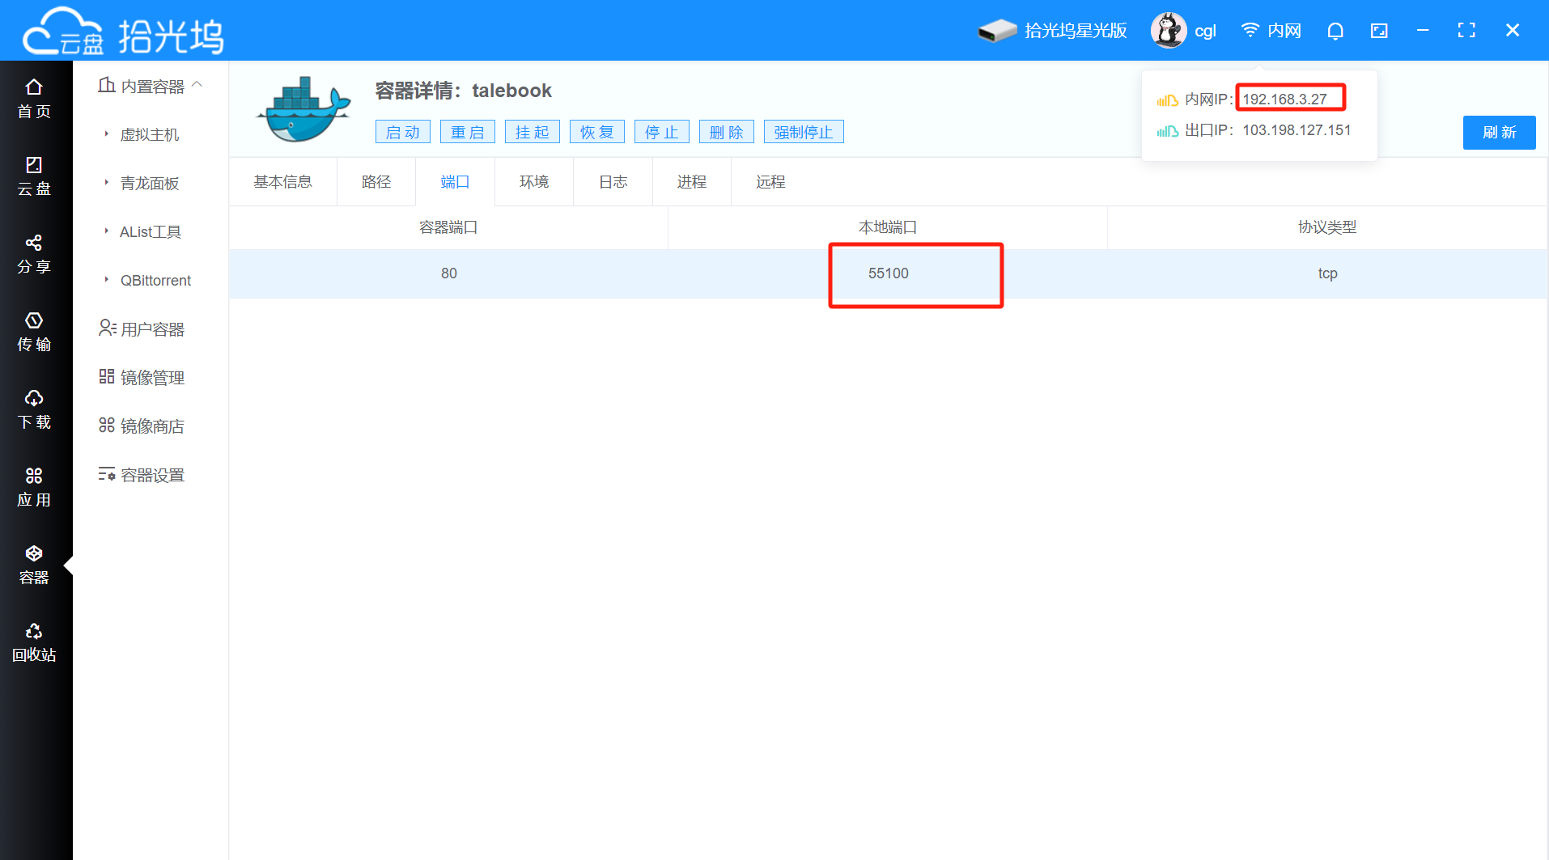The width and height of the screenshot is (1549, 860).
Task: Click the 拾光坞 cloud logo
Action: click(x=123, y=32)
